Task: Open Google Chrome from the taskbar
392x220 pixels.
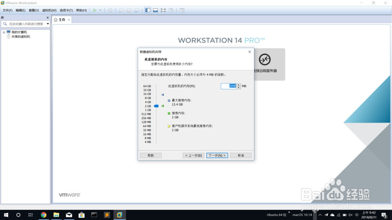Action: [x=44, y=215]
